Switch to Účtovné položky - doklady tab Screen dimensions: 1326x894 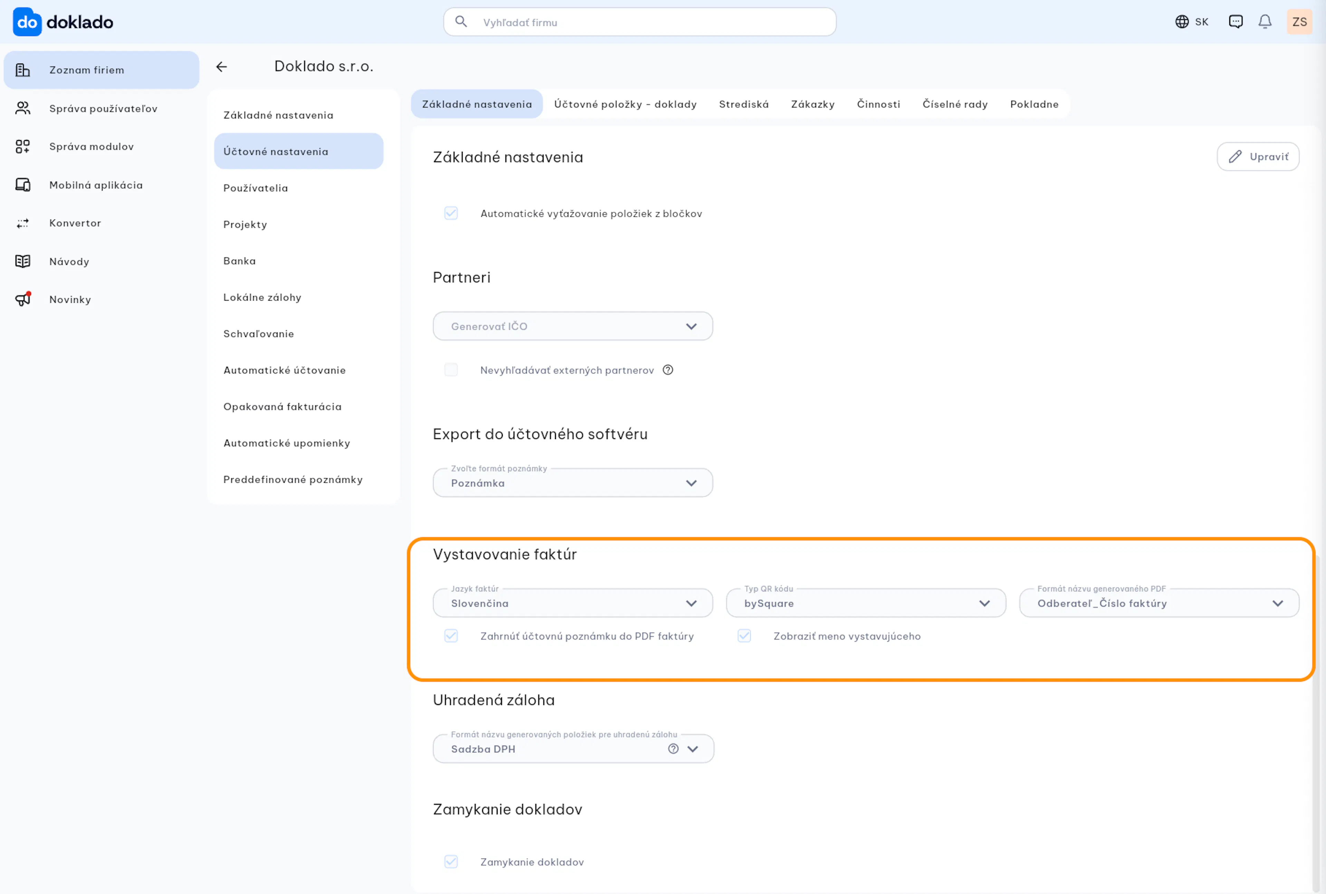point(625,104)
